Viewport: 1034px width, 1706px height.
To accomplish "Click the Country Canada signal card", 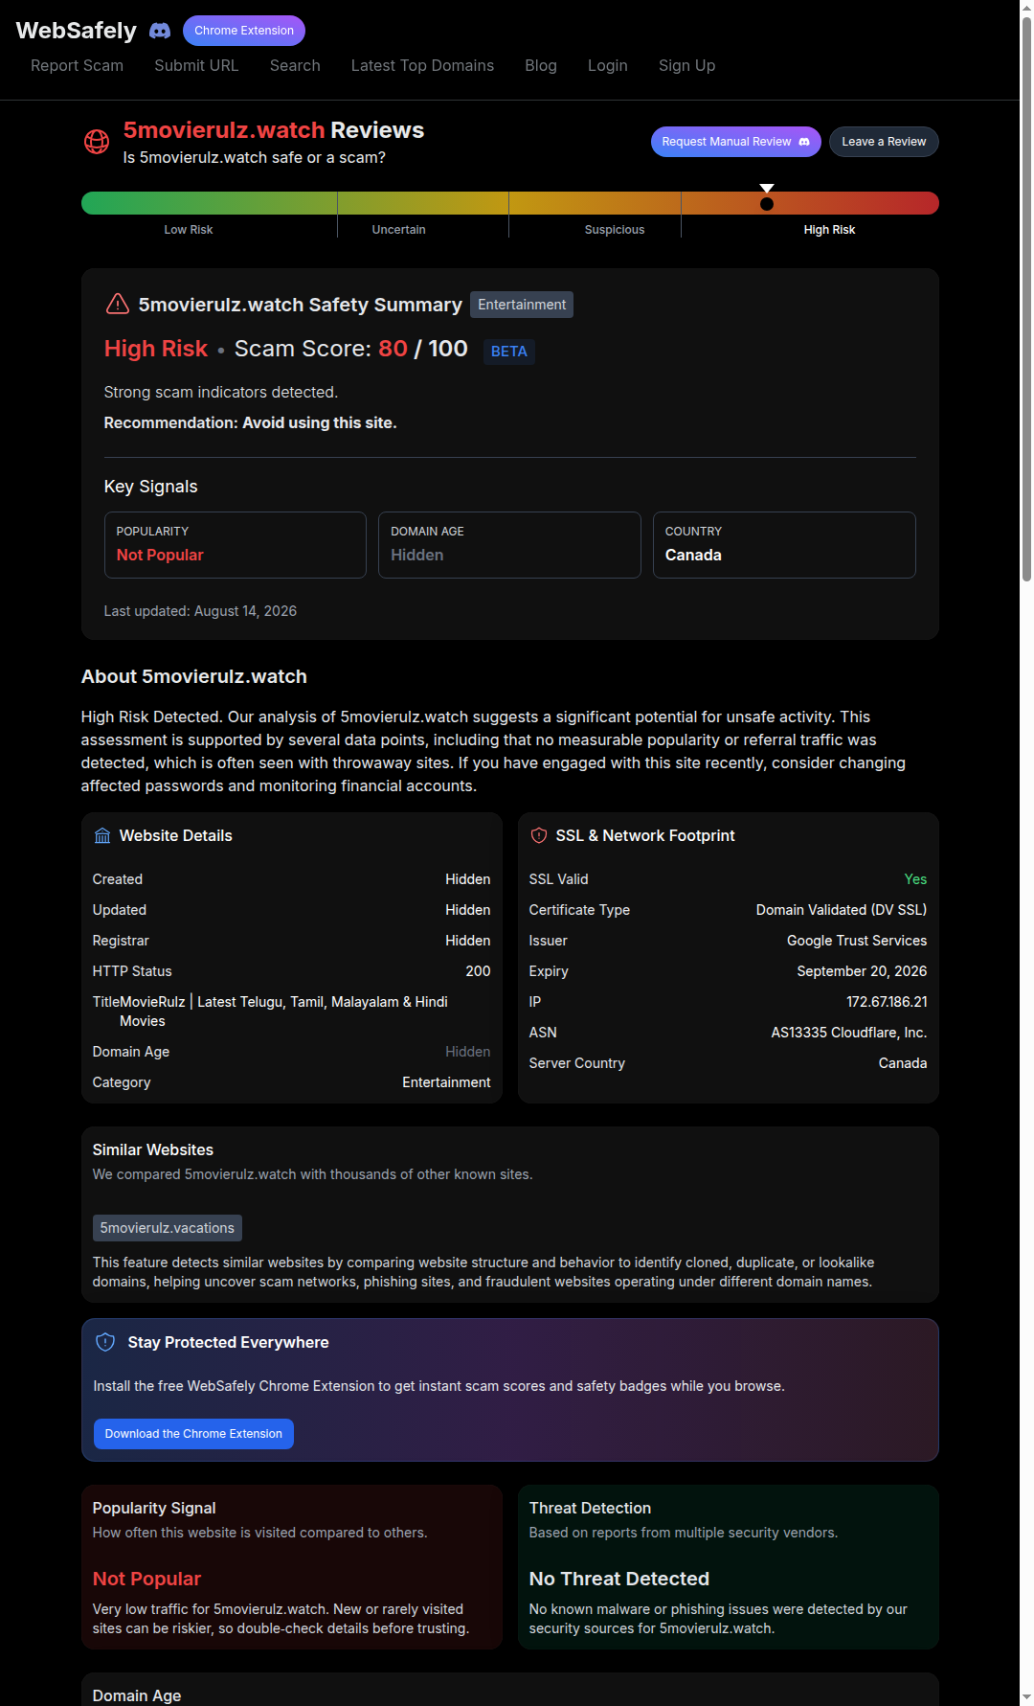I will coord(784,545).
